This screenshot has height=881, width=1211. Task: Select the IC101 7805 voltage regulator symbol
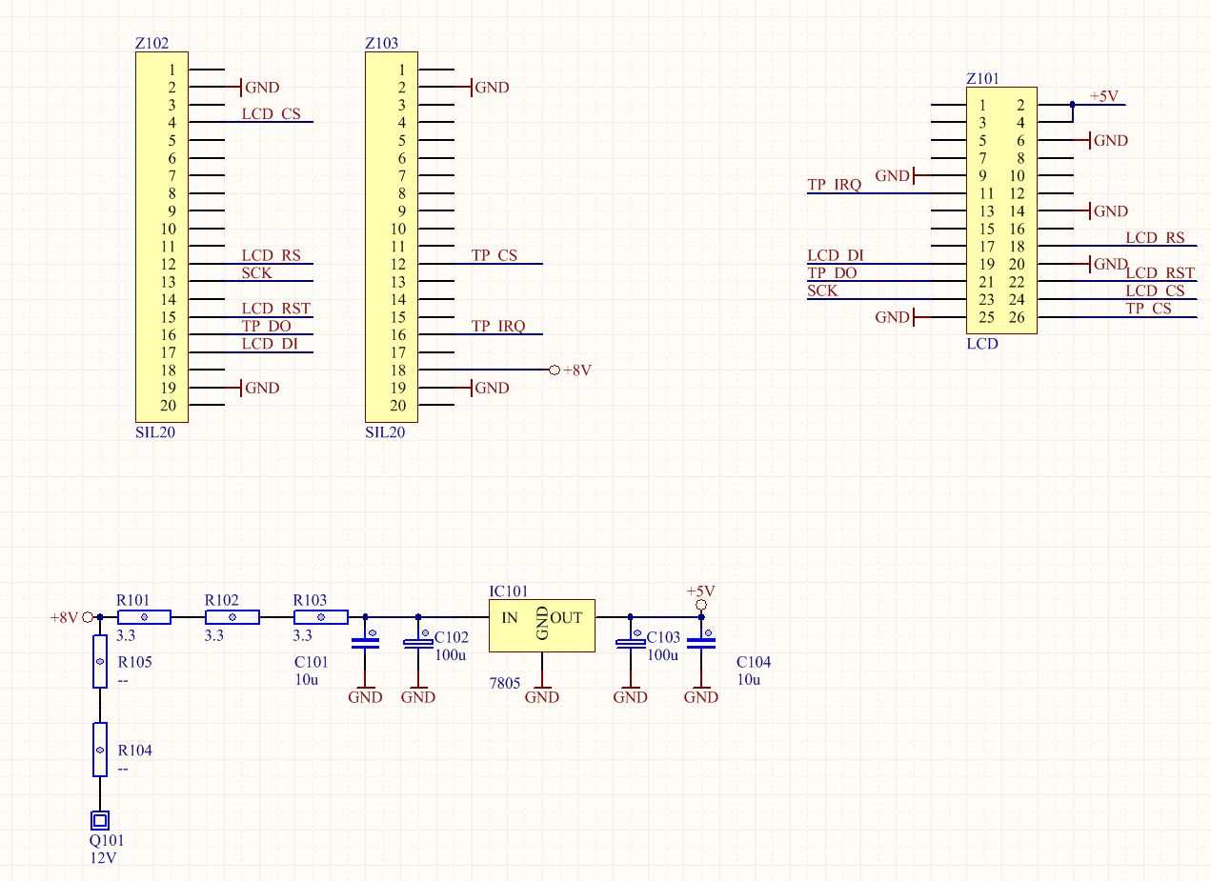[541, 625]
